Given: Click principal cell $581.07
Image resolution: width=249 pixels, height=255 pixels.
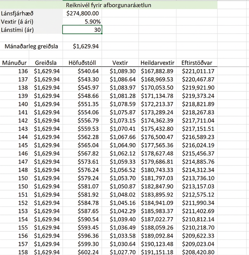Looking at the screenshot, I should [x=82, y=186].
